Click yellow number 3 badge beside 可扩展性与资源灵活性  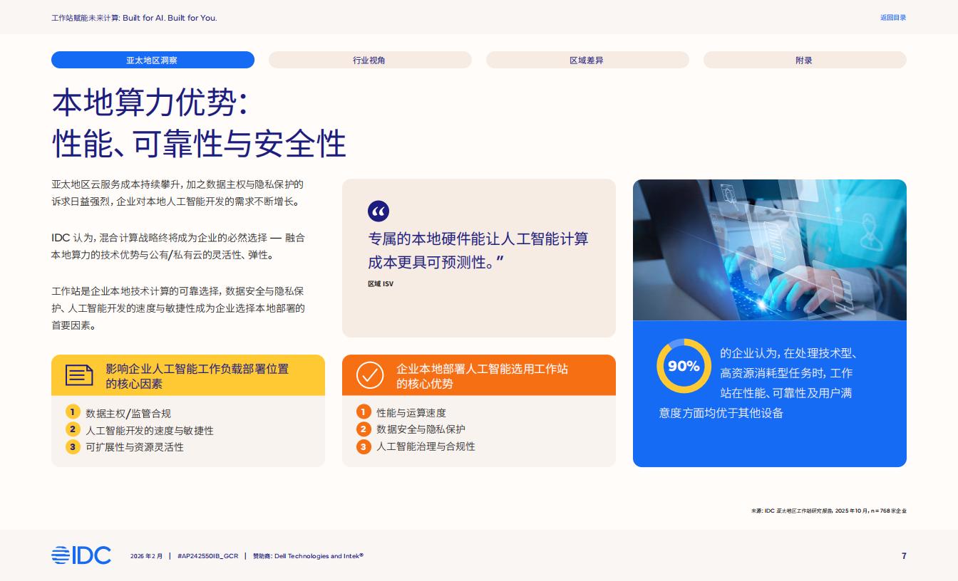pos(73,446)
